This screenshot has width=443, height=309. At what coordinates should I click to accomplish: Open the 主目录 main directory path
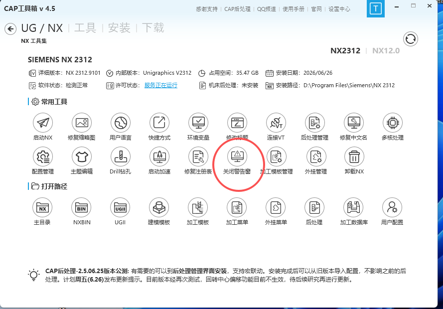(x=42, y=208)
